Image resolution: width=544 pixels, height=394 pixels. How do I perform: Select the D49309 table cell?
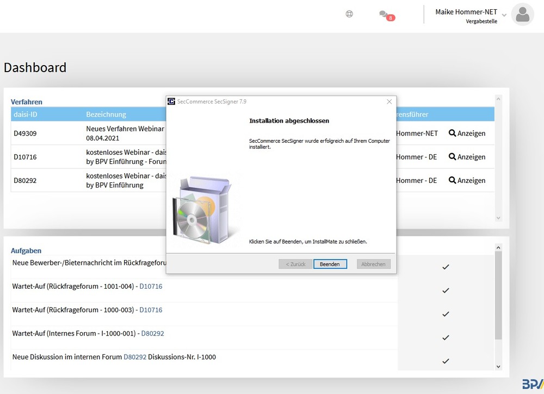coord(25,134)
